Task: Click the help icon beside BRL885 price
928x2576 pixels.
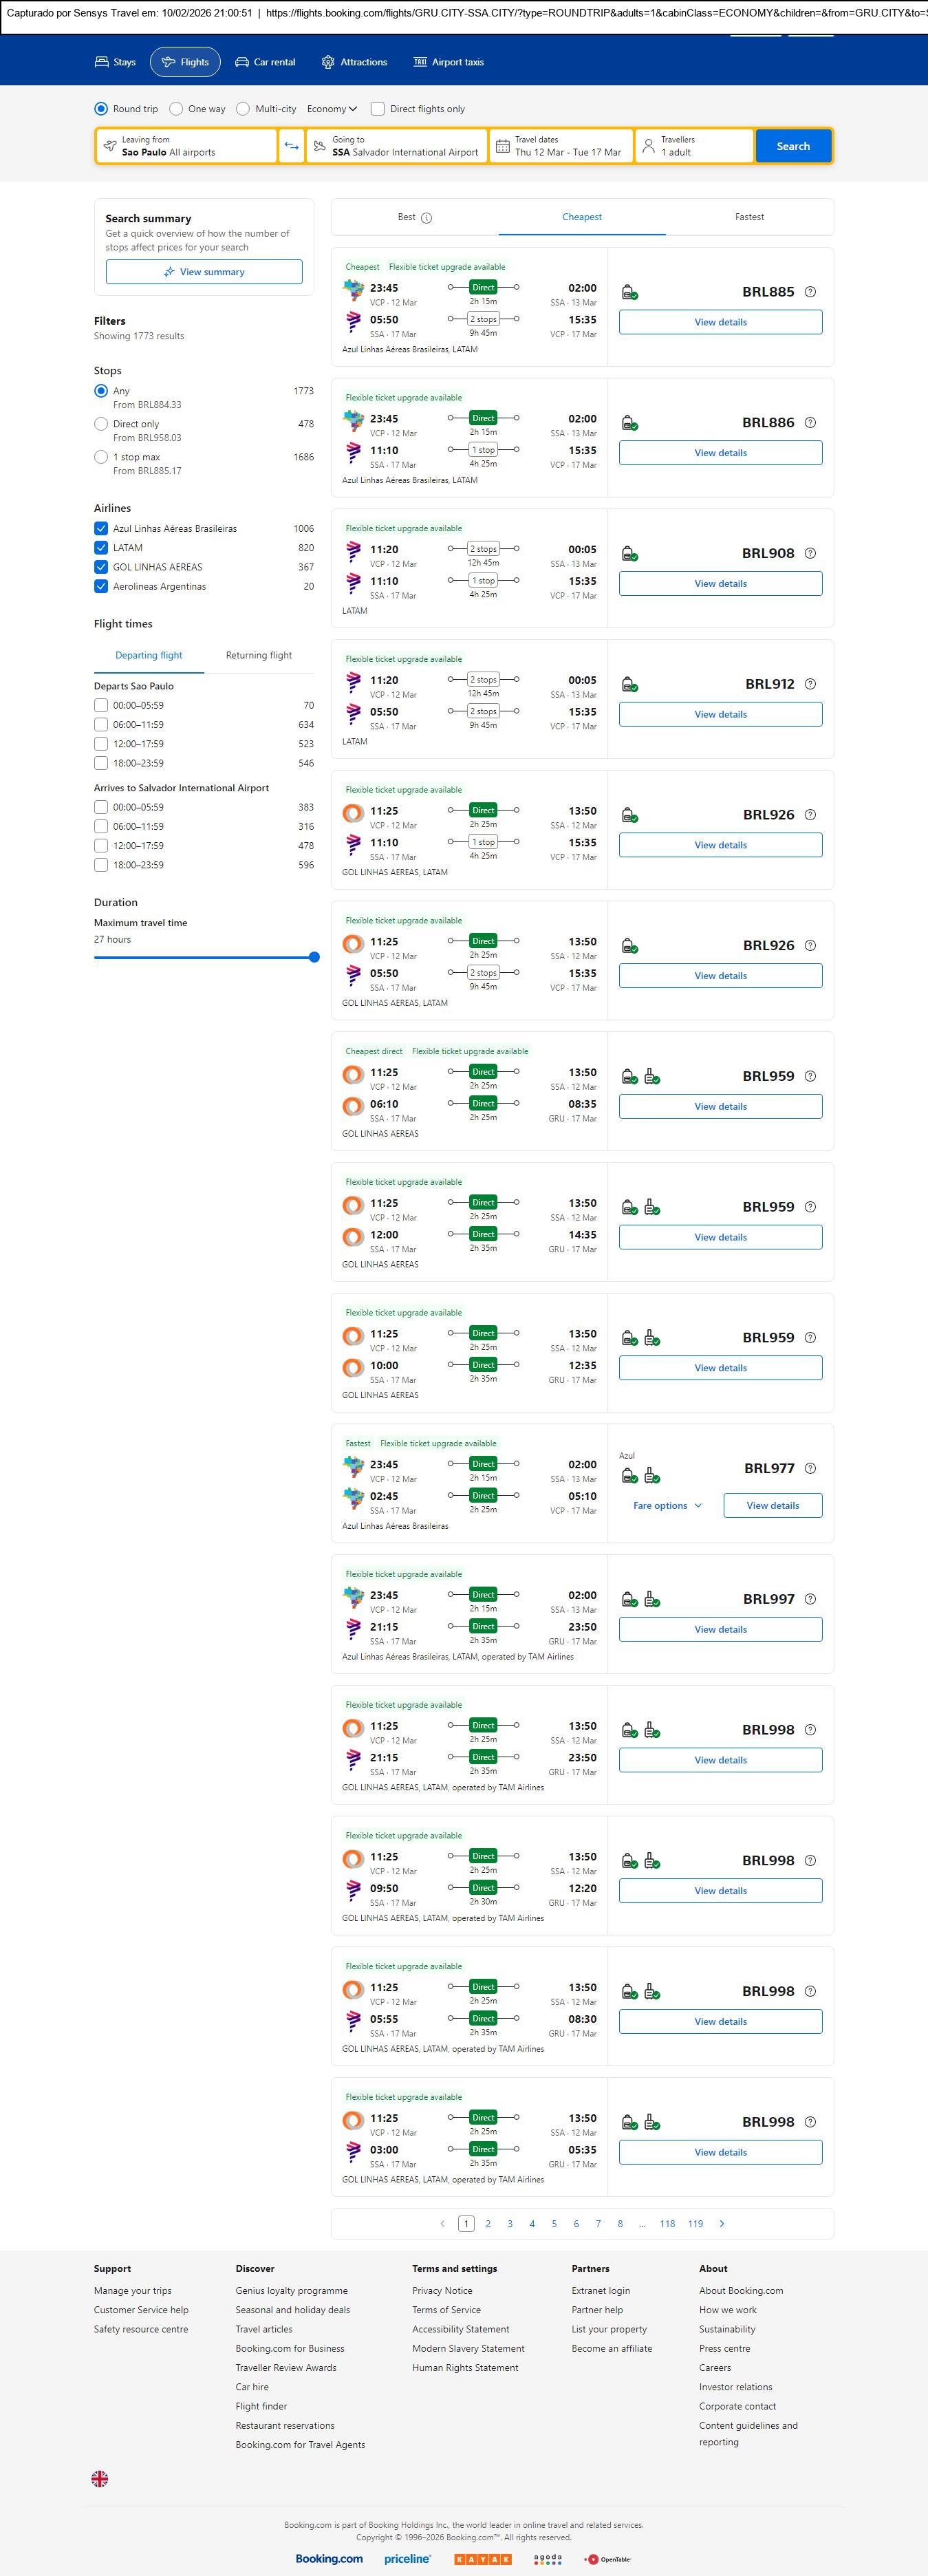Action: click(x=810, y=292)
